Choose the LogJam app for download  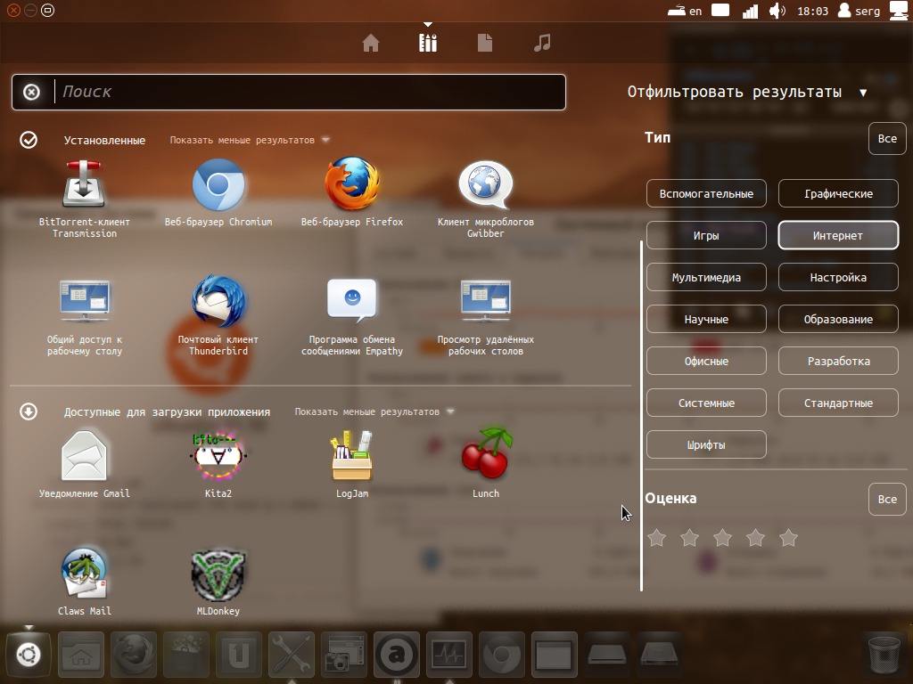pyautogui.click(x=351, y=465)
